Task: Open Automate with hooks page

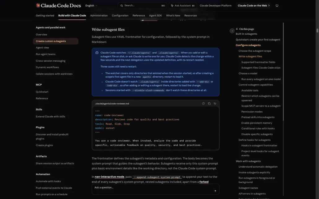Action: (48, 181)
